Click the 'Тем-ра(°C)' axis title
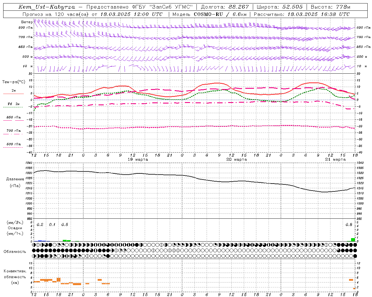Image resolution: width=372 pixels, height=297 pixels. coord(14,82)
